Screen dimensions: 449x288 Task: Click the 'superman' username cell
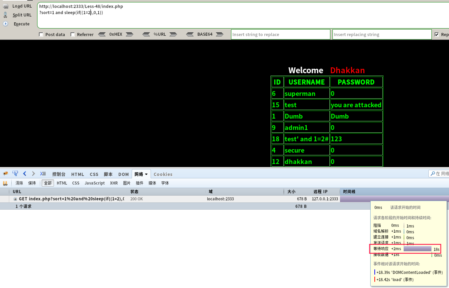click(x=307, y=93)
